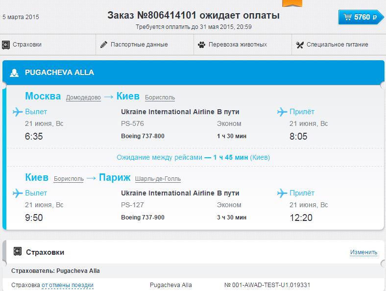386x291 pixels.
Task: Click the safe icon next to Страховки tab
Action: tap(6, 45)
